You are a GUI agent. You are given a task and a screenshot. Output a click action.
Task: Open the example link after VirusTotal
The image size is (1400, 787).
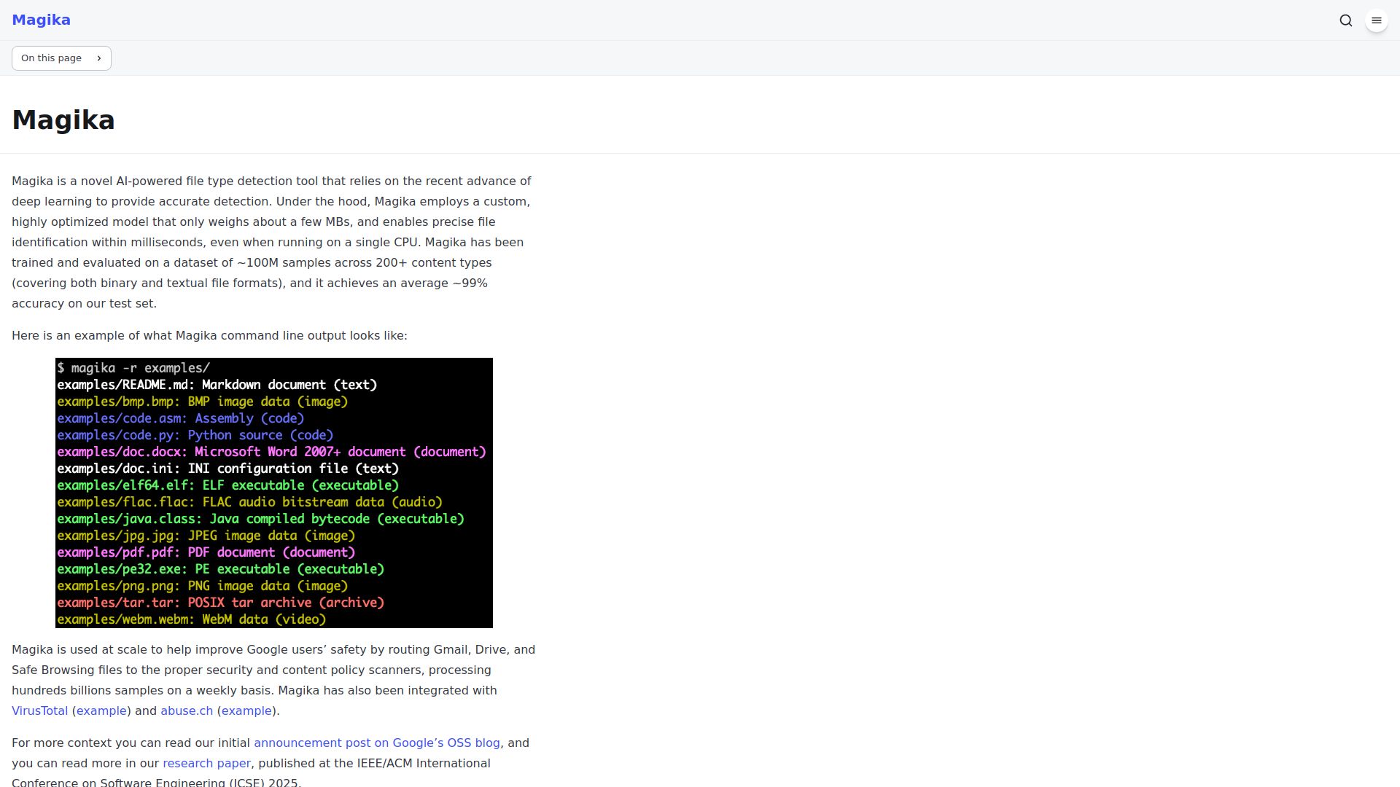pyautogui.click(x=101, y=710)
